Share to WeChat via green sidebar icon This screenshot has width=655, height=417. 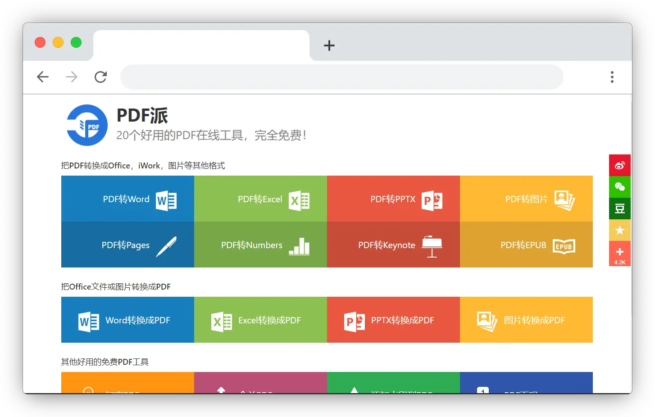pos(620,187)
